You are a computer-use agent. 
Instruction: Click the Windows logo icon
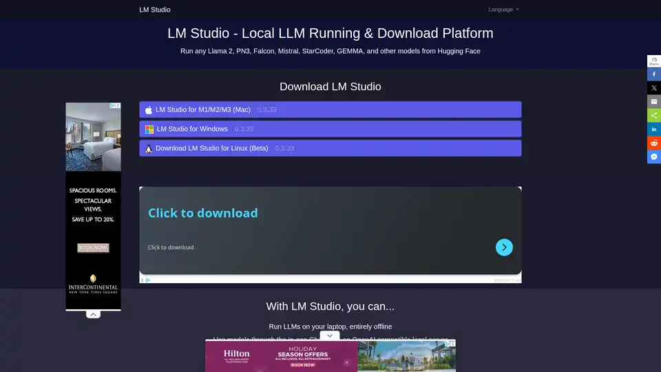coord(149,130)
